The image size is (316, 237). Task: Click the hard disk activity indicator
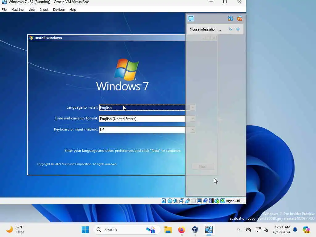[x=164, y=201]
